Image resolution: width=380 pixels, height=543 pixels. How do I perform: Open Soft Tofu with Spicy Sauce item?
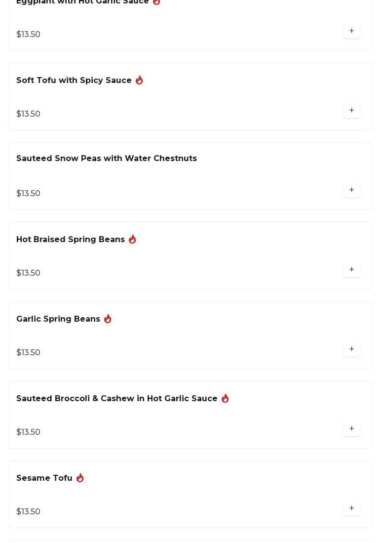pos(74,81)
